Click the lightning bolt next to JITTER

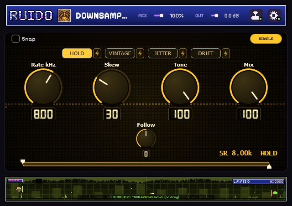tap(183, 53)
